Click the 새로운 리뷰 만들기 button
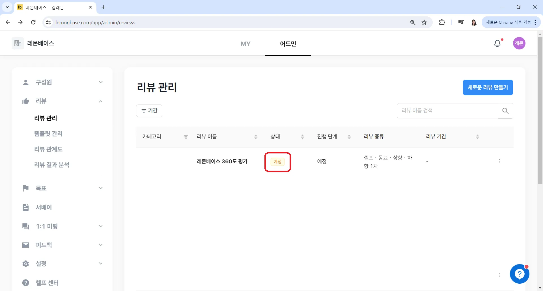Viewport: 543px width, 291px height. coord(488,87)
